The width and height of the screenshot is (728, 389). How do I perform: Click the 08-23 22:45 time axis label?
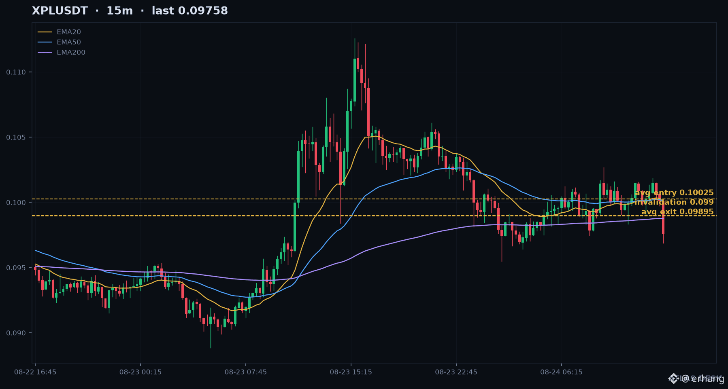click(456, 372)
